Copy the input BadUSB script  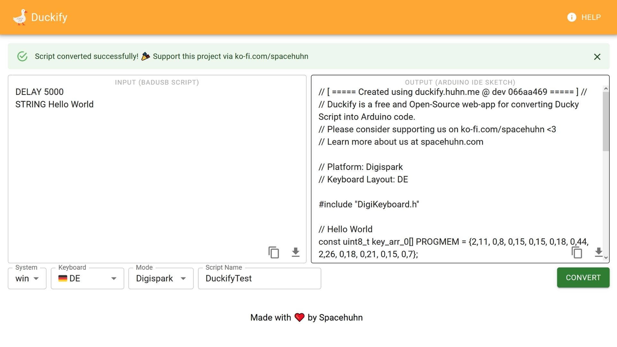273,252
